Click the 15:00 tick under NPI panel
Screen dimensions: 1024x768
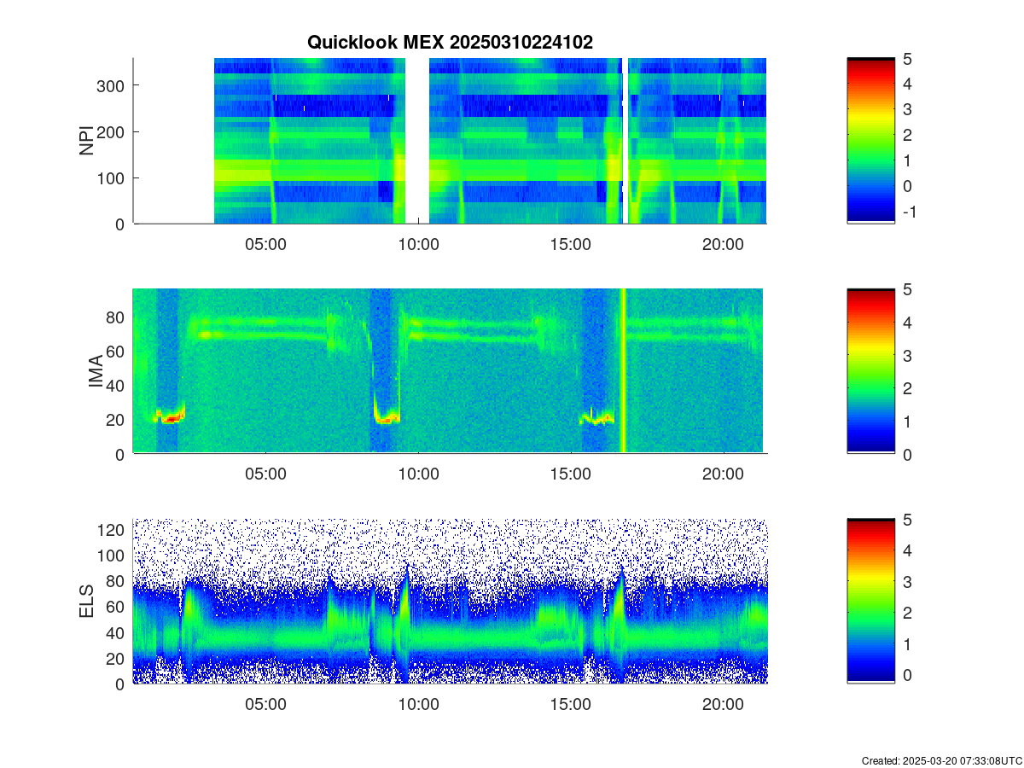[x=571, y=242]
